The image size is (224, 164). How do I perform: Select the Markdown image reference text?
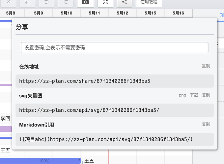tap(106, 139)
